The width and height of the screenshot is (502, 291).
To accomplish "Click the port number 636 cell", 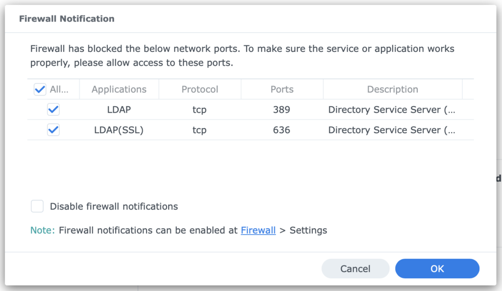I will coord(282,130).
